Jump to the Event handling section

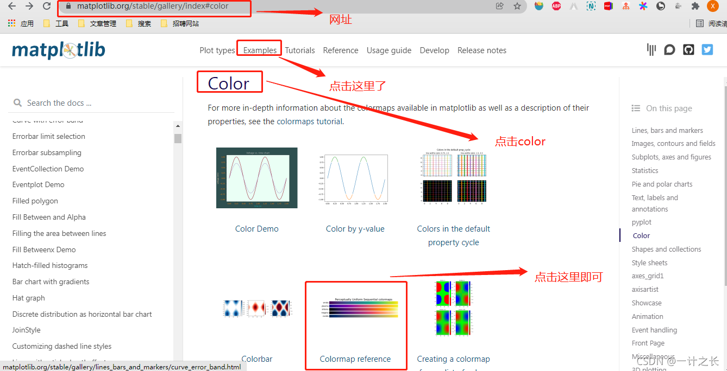coord(655,330)
